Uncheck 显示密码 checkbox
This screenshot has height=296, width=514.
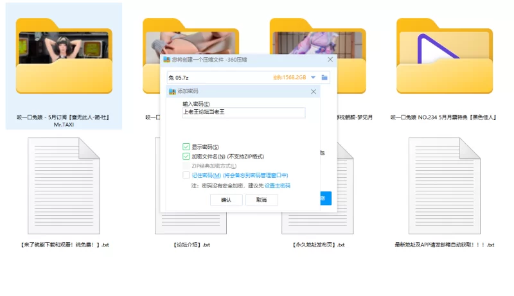coord(186,146)
